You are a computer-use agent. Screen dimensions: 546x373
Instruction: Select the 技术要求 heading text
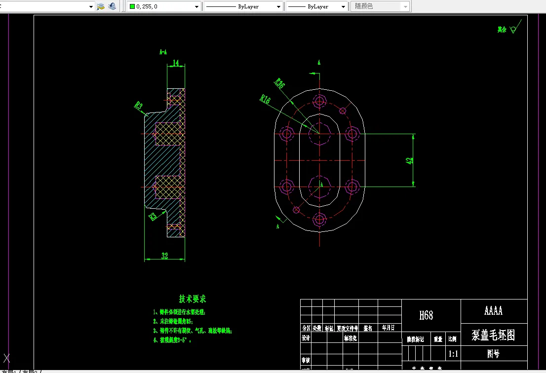193,299
